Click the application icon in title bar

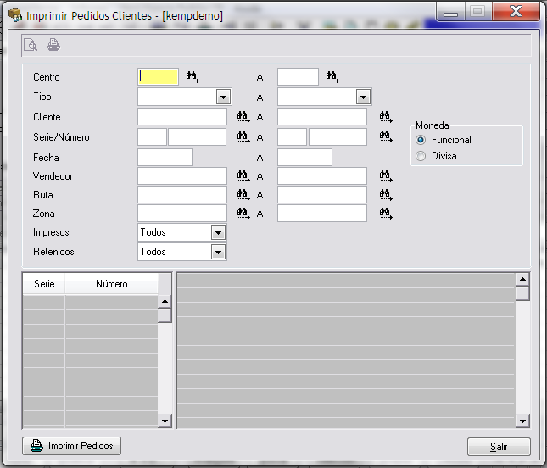click(15, 15)
